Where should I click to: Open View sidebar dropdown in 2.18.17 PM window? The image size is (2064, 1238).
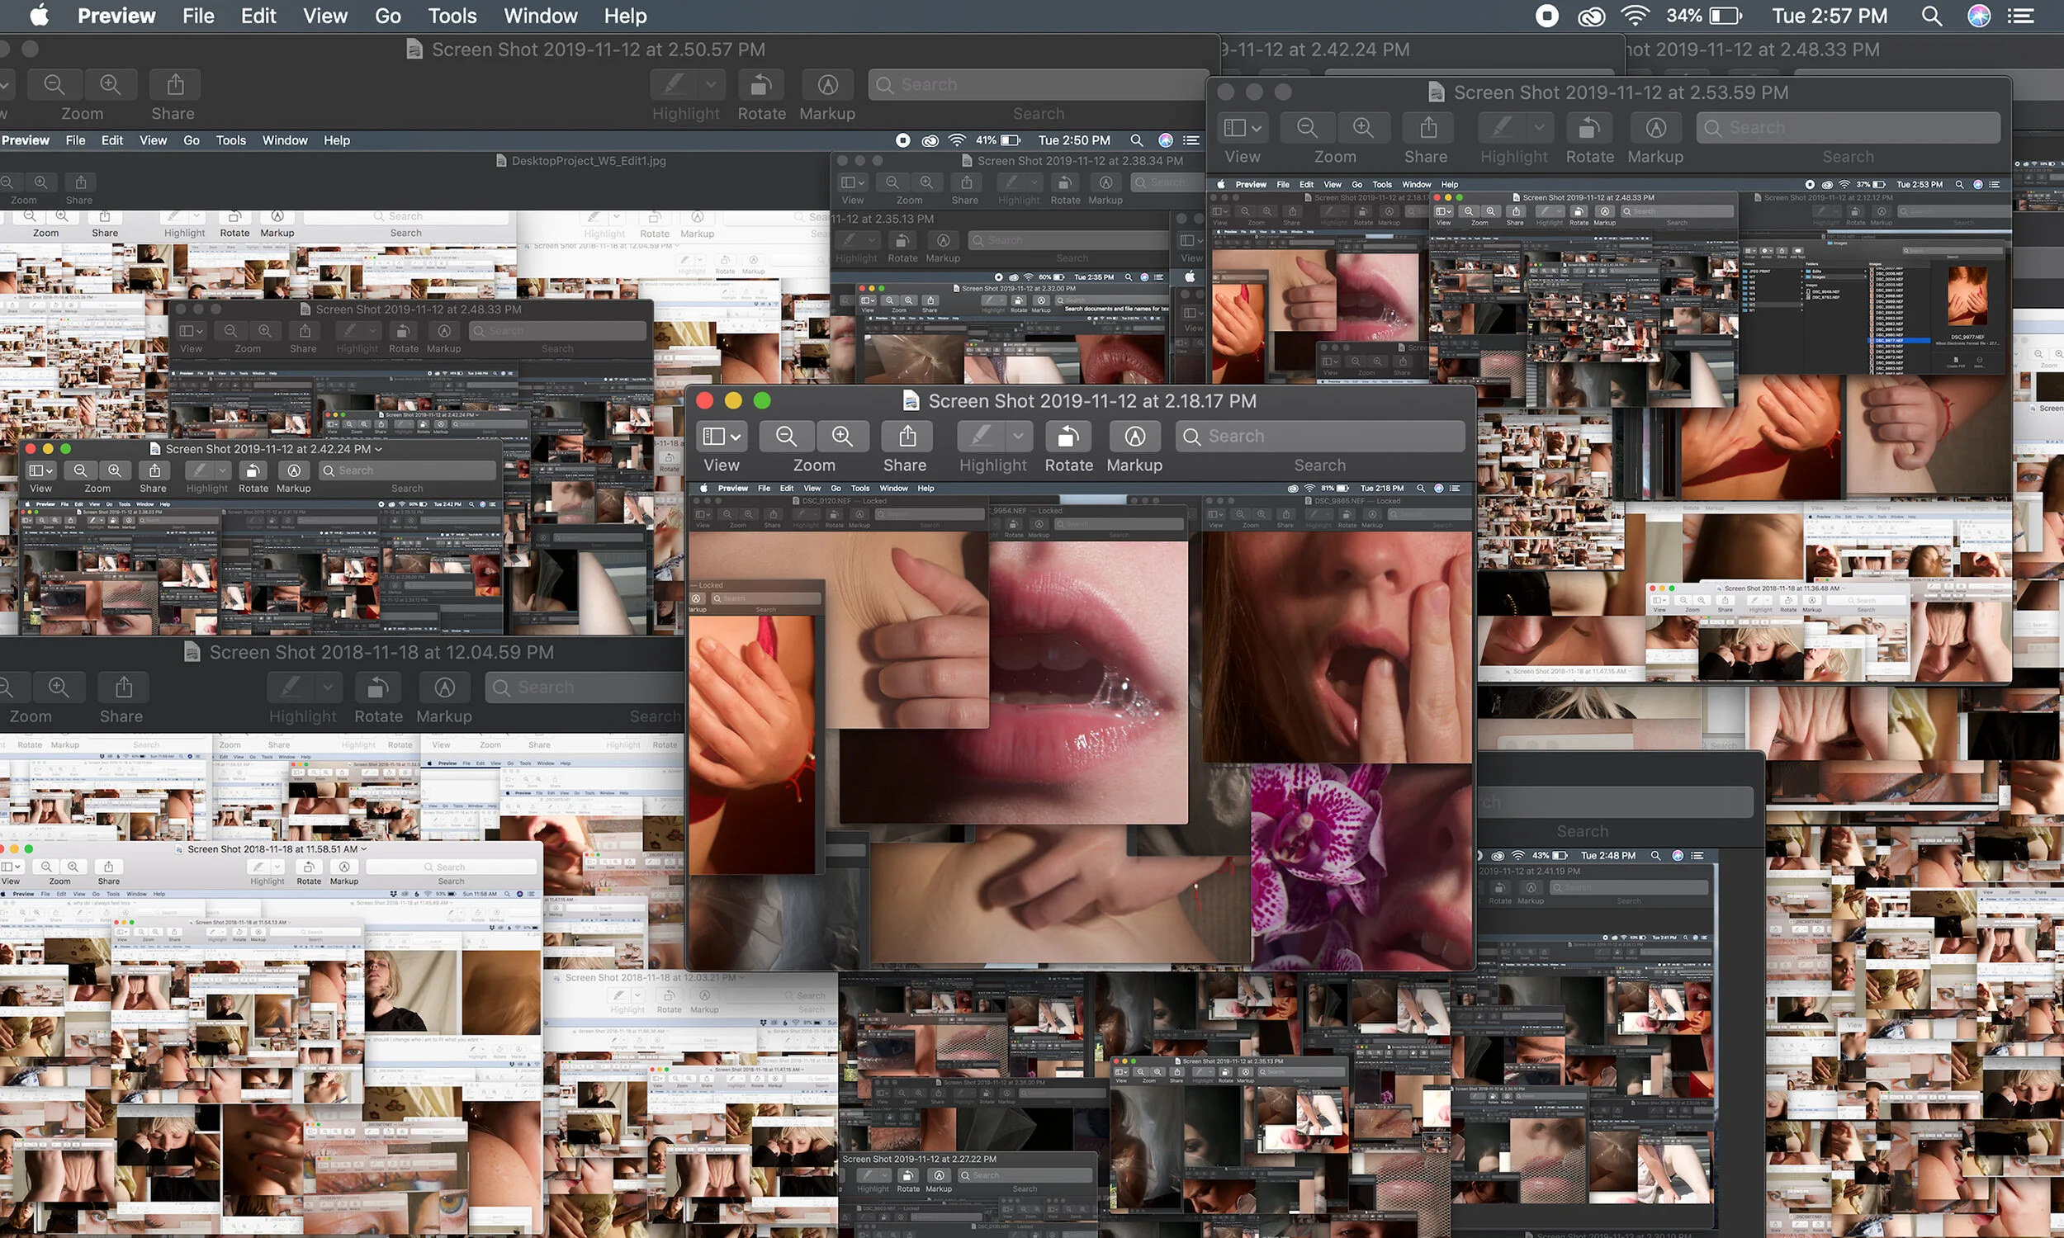tap(721, 437)
